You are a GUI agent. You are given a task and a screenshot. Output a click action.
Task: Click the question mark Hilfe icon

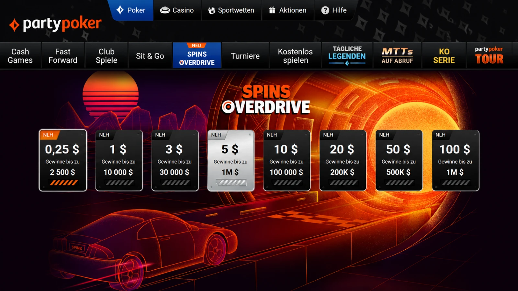tap(325, 10)
